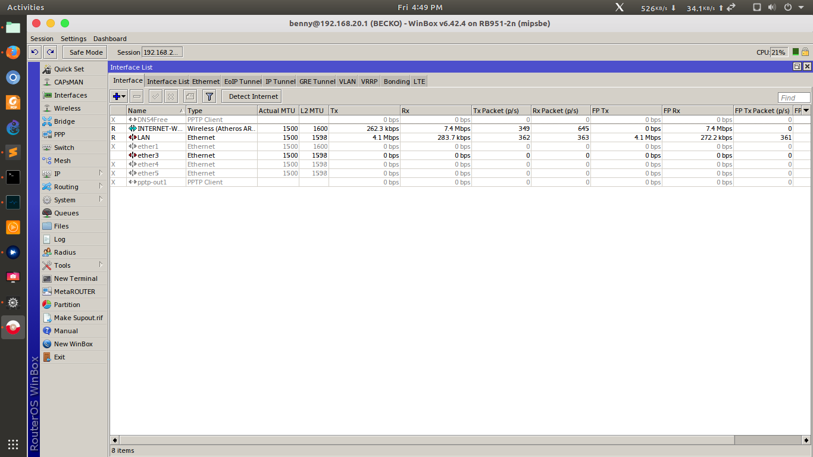Image resolution: width=813 pixels, height=457 pixels.
Task: Click the Filter funnel icon
Action: pyautogui.click(x=209, y=96)
